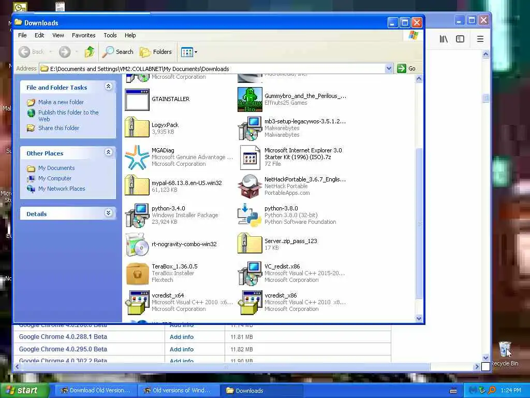Go to My Network Places link
This screenshot has height=398, width=530.
62,189
